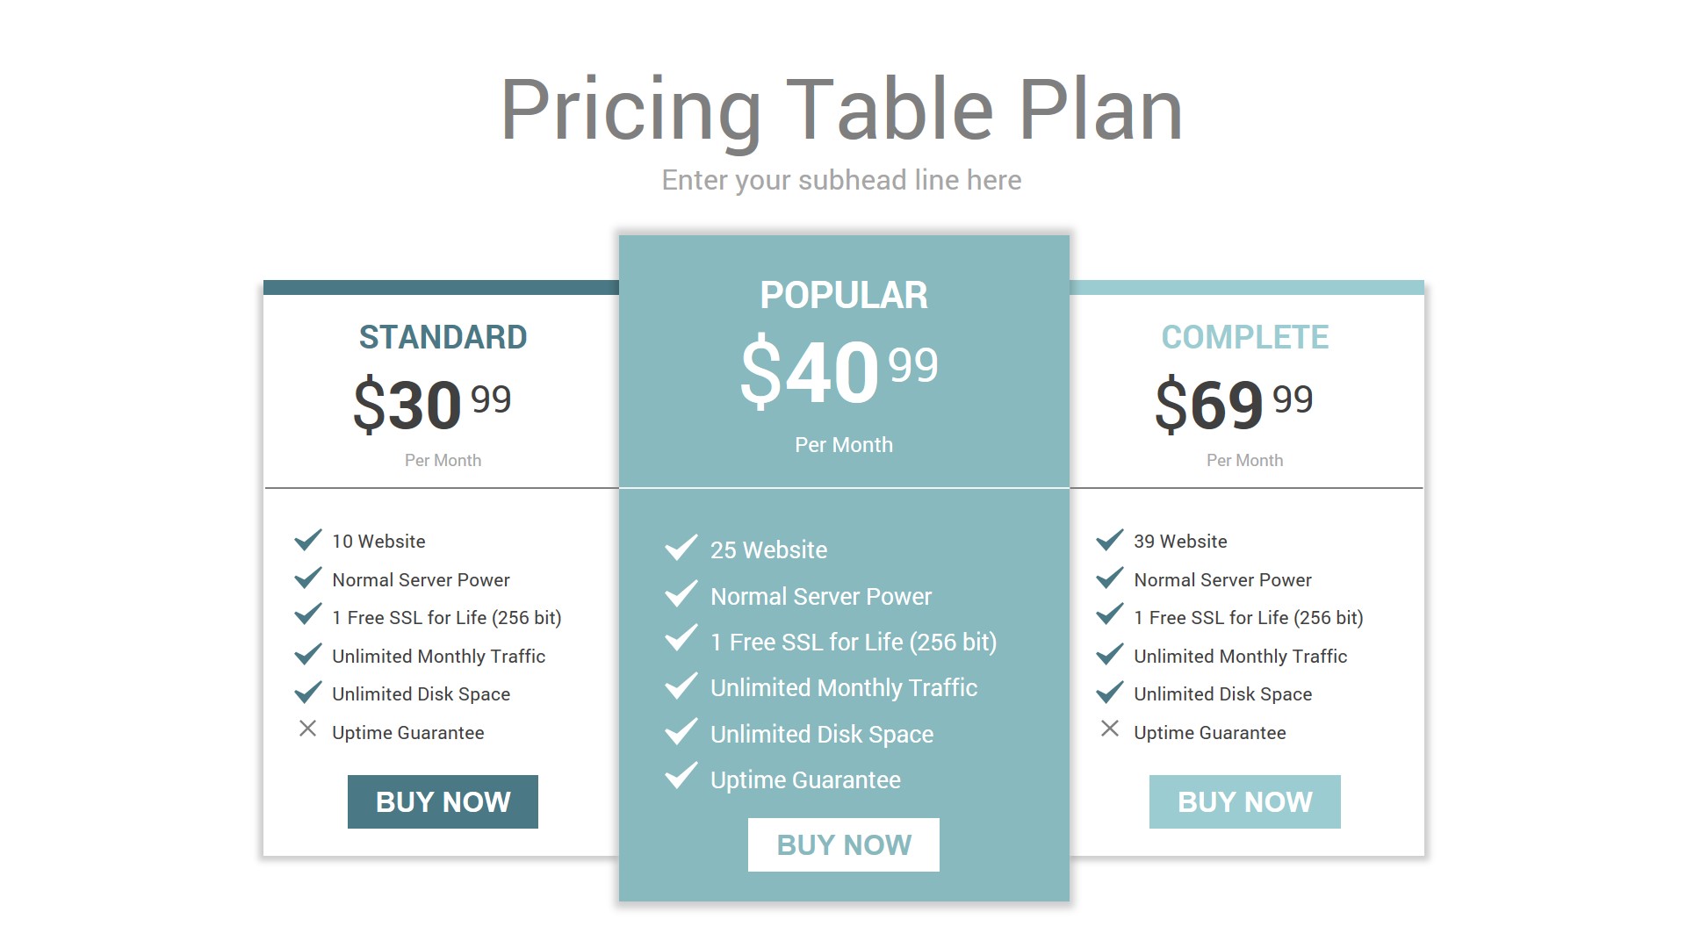Screen dimensions: 1686x948
Task: Click the Pricing Table Plan title
Action: [841, 110]
